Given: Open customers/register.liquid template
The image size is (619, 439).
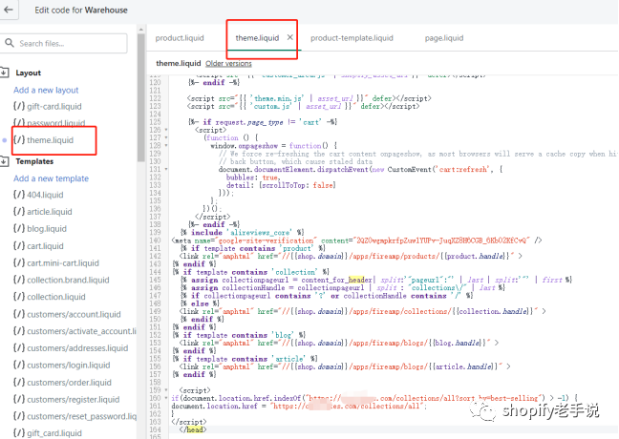Looking at the screenshot, I should point(66,400).
